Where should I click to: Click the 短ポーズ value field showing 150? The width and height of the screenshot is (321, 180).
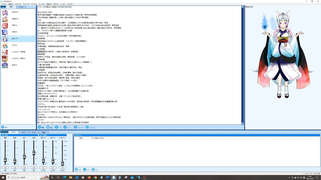[43, 168]
